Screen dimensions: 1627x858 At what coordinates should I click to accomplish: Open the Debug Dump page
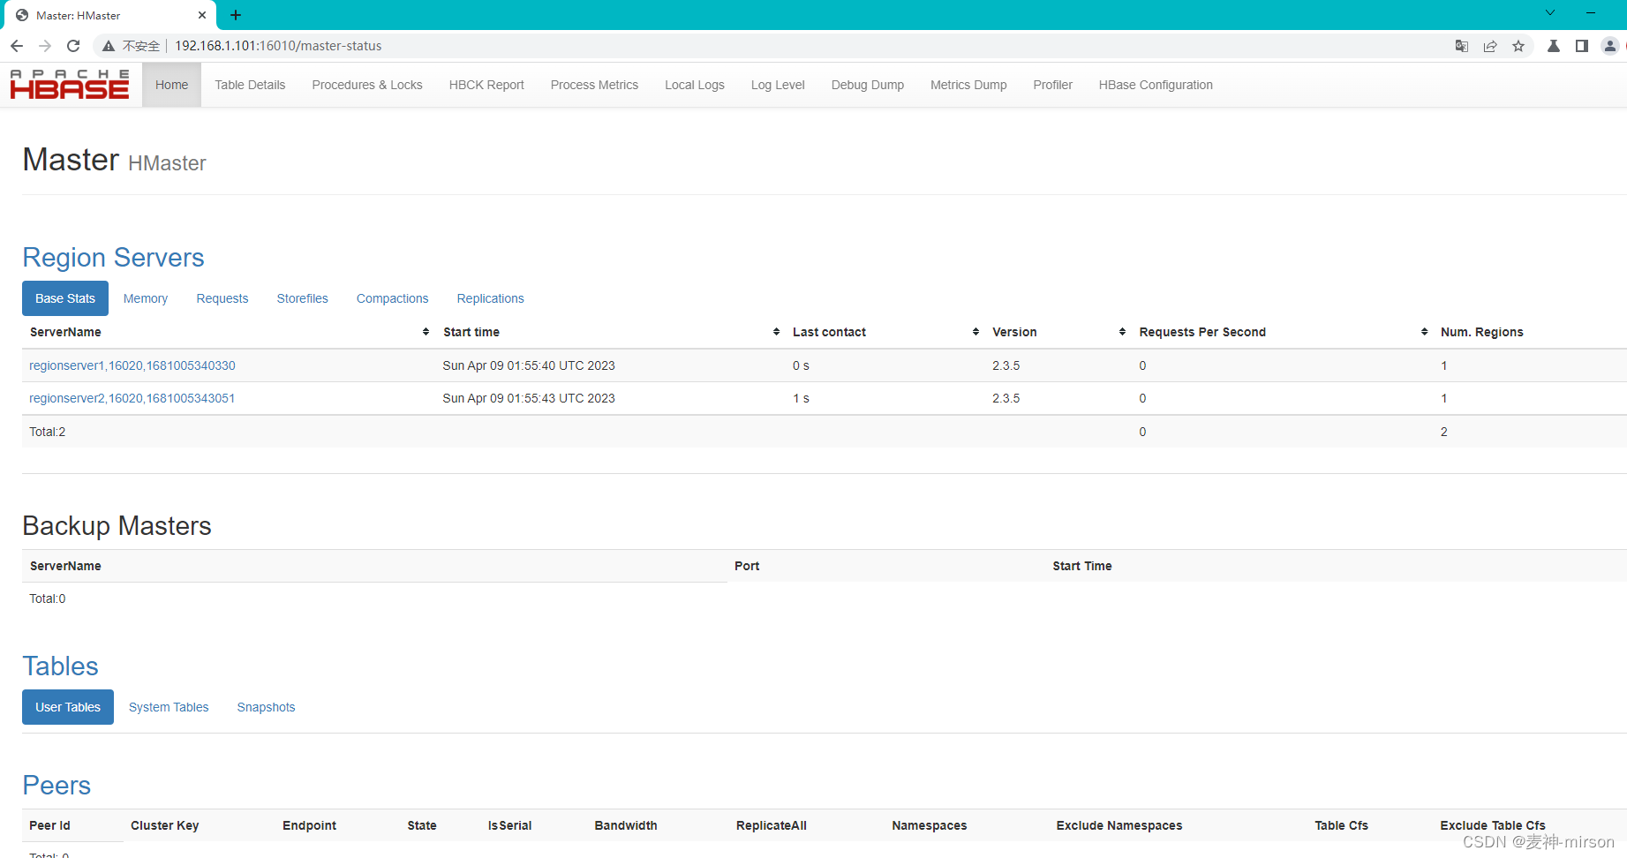868,85
